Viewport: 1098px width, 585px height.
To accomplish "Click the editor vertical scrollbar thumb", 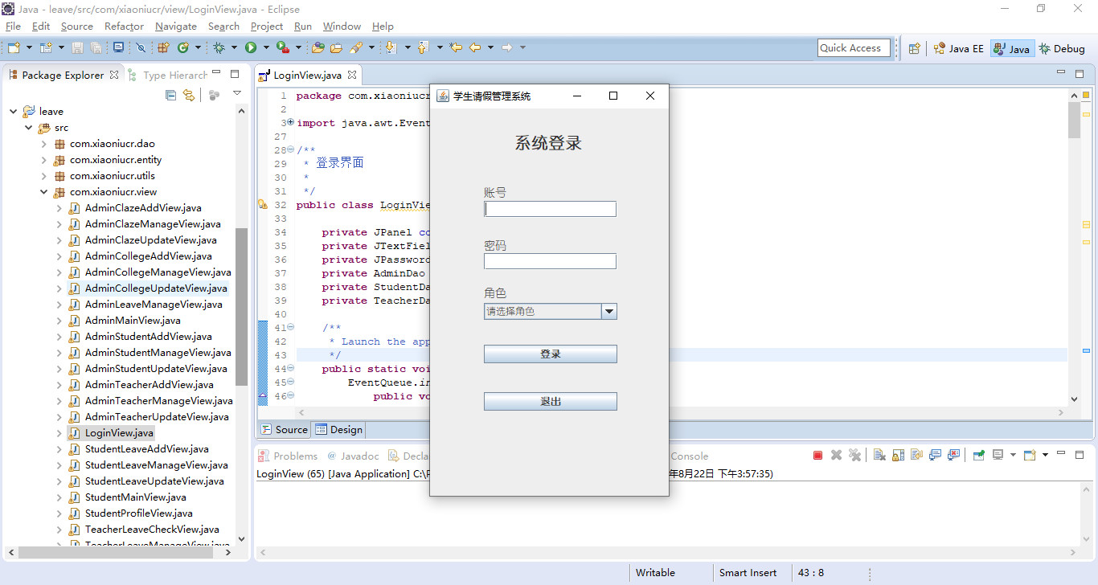I will click(x=1074, y=121).
